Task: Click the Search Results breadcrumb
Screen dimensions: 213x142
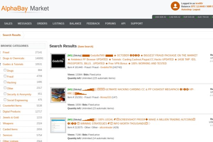Action: coord(12,35)
